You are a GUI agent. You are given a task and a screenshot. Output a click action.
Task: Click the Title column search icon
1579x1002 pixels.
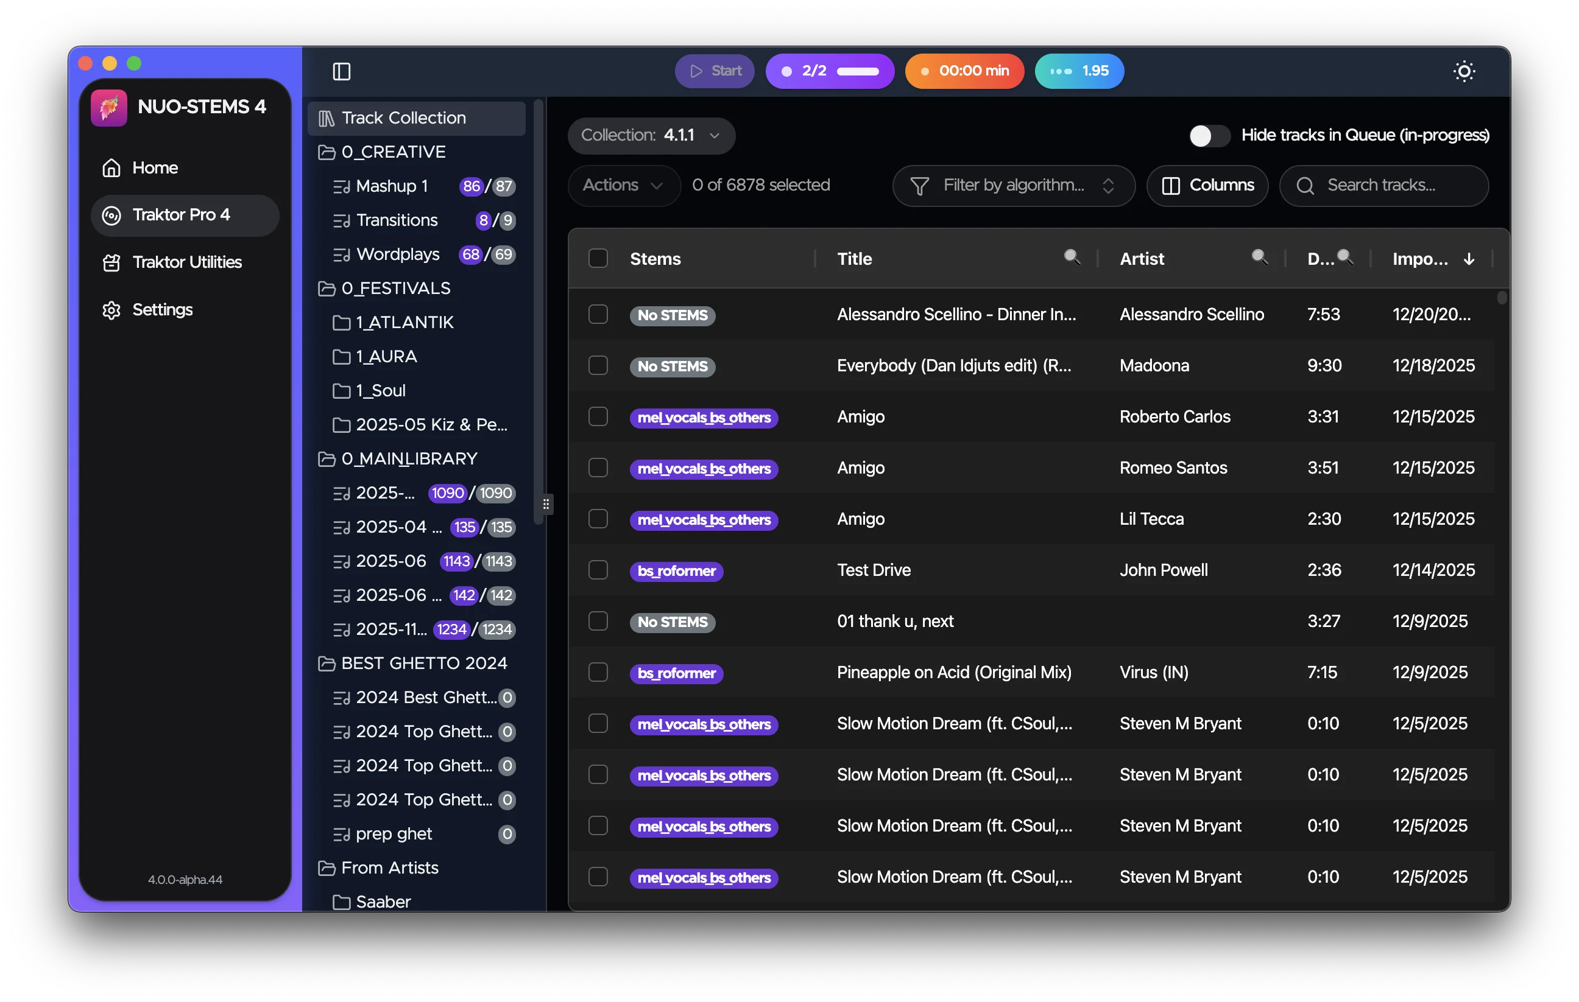coord(1072,257)
